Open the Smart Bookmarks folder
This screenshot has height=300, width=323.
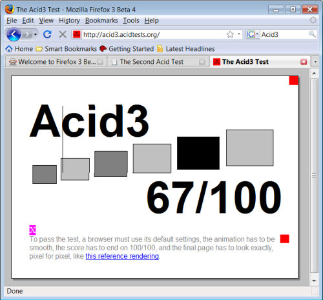(x=67, y=49)
